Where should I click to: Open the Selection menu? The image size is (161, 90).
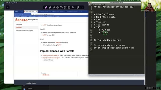point(17,0)
